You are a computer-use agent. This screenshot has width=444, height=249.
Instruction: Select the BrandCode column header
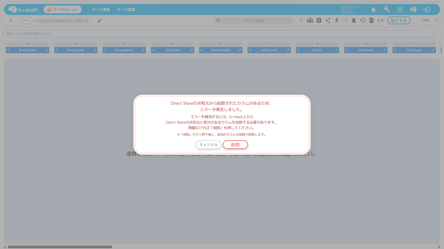pyautogui.click(x=27, y=50)
